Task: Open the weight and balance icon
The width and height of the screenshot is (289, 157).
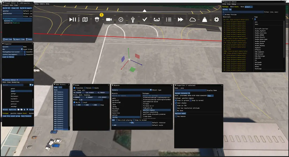Action: 205,19
